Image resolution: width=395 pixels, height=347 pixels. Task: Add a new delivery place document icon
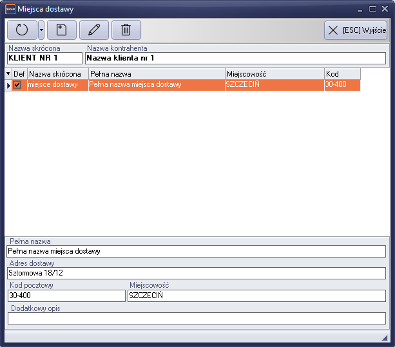click(62, 30)
